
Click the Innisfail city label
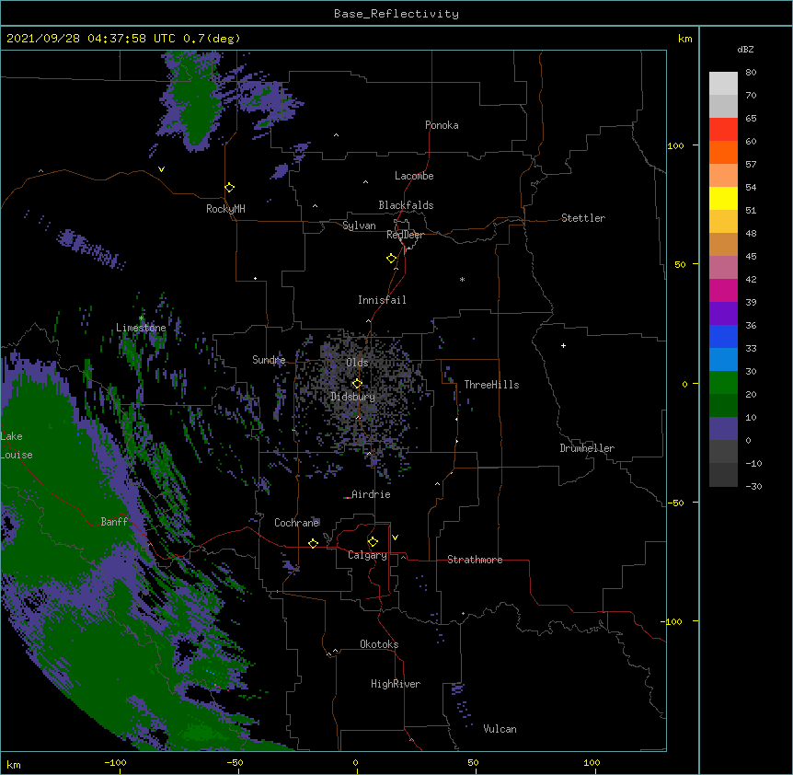382,300
